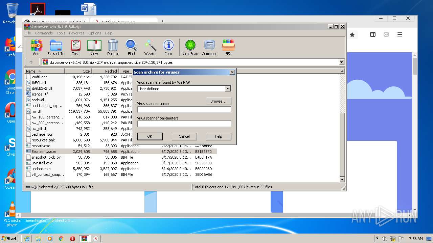Open the Options menu
433x243 pixels.
coord(95,33)
